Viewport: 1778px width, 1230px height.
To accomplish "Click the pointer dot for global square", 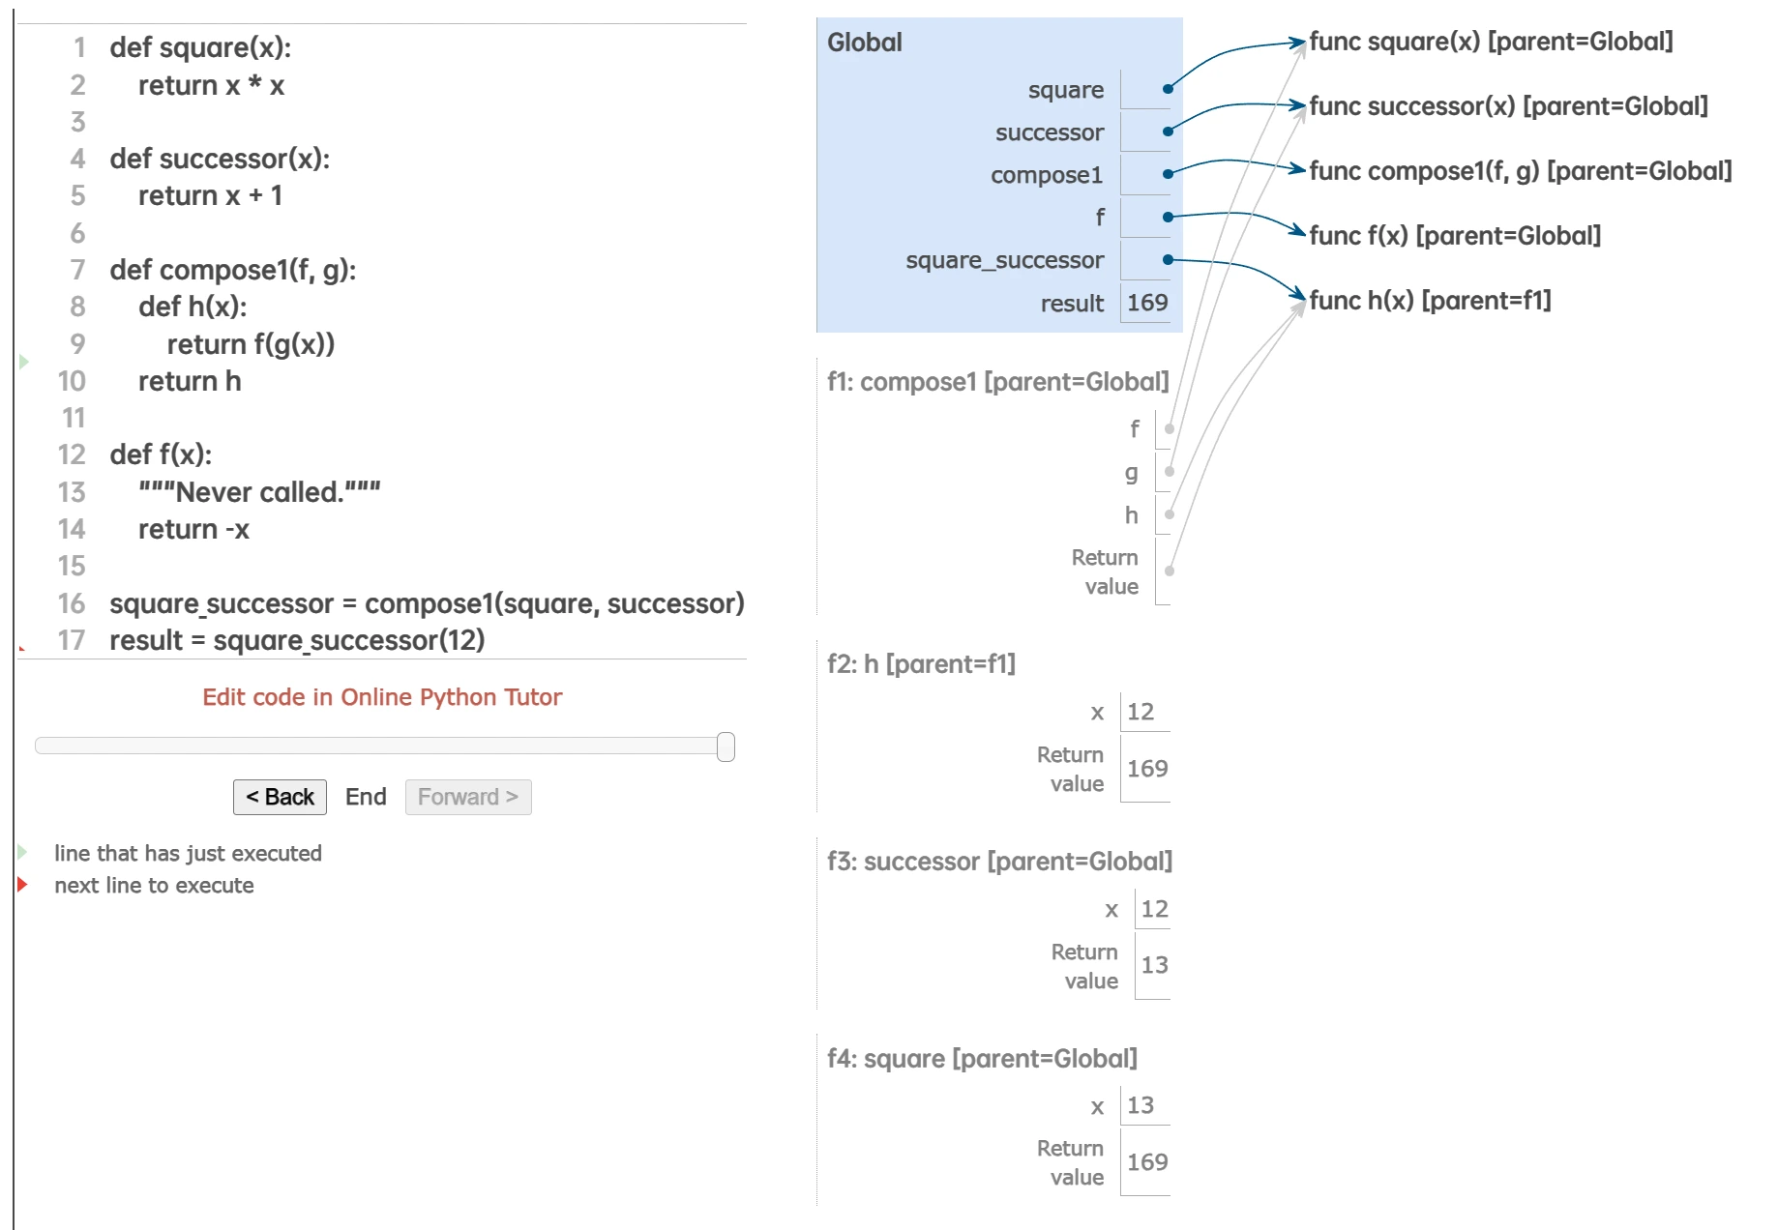I will 1168,89.
